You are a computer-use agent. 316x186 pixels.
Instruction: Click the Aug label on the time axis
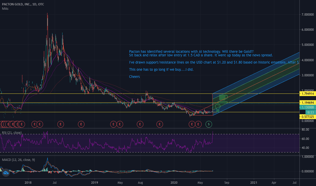tap(140, 183)
